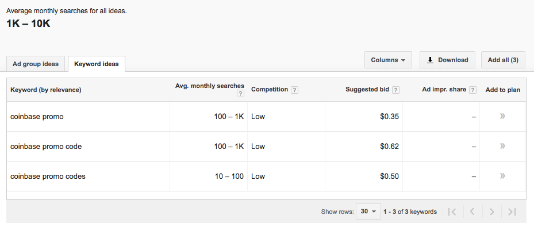This screenshot has width=534, height=230.
Task: Add 'coinbase promo code' to plan
Action: [x=502, y=147]
